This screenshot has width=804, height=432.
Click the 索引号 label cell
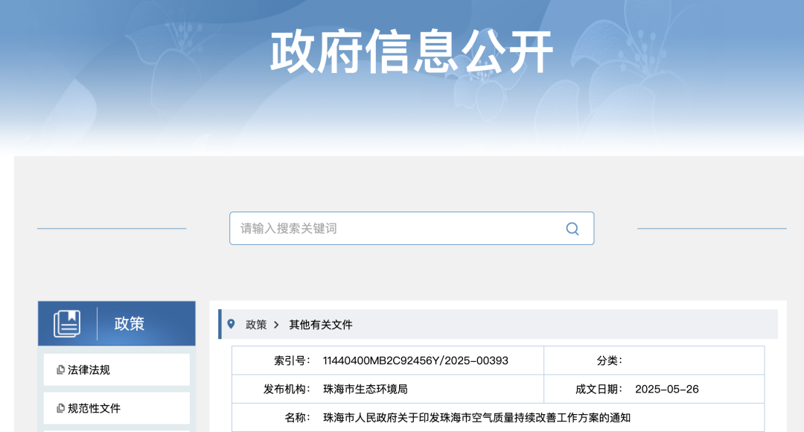[292, 360]
